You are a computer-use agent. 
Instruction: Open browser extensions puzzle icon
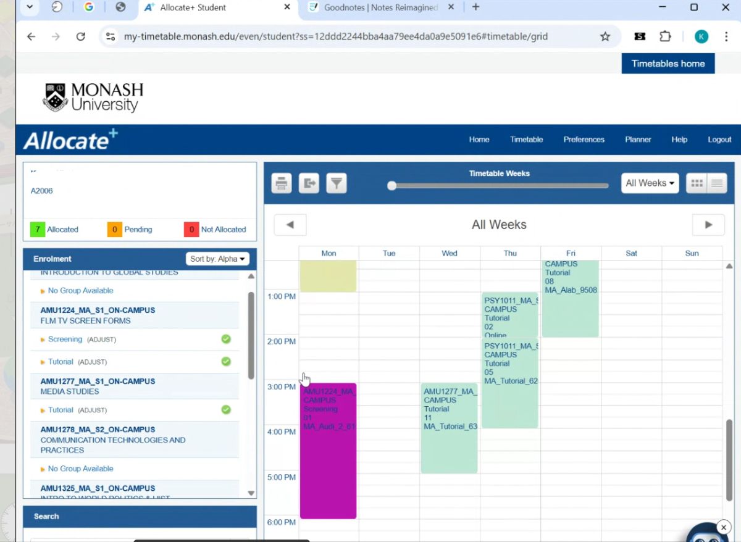click(665, 36)
